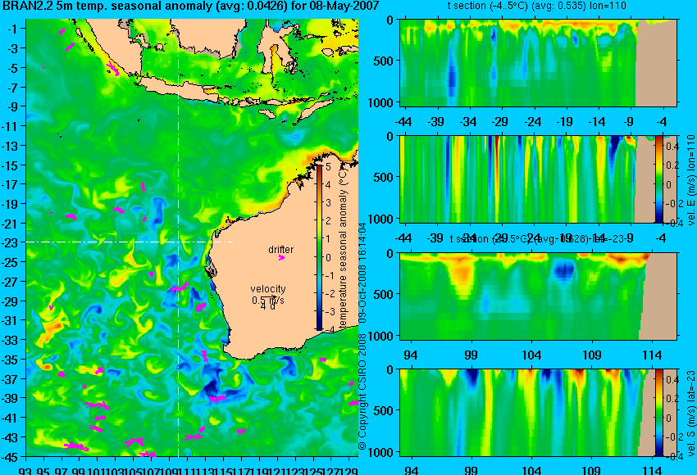Click the 'velocity' legend label

pos(268,289)
